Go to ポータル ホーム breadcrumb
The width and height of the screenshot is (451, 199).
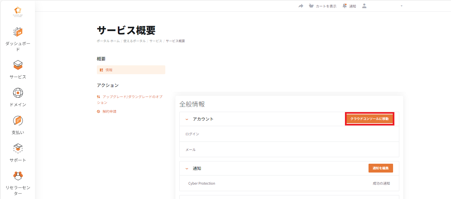pyautogui.click(x=108, y=41)
